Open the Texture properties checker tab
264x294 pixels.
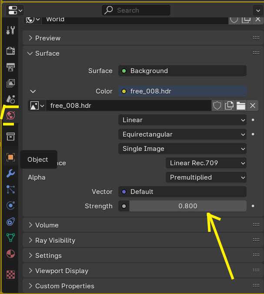(x=10, y=274)
